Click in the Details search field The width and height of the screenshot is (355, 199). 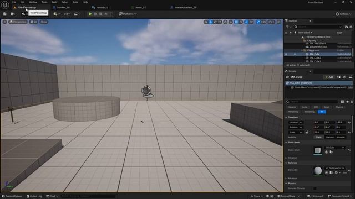point(312,102)
